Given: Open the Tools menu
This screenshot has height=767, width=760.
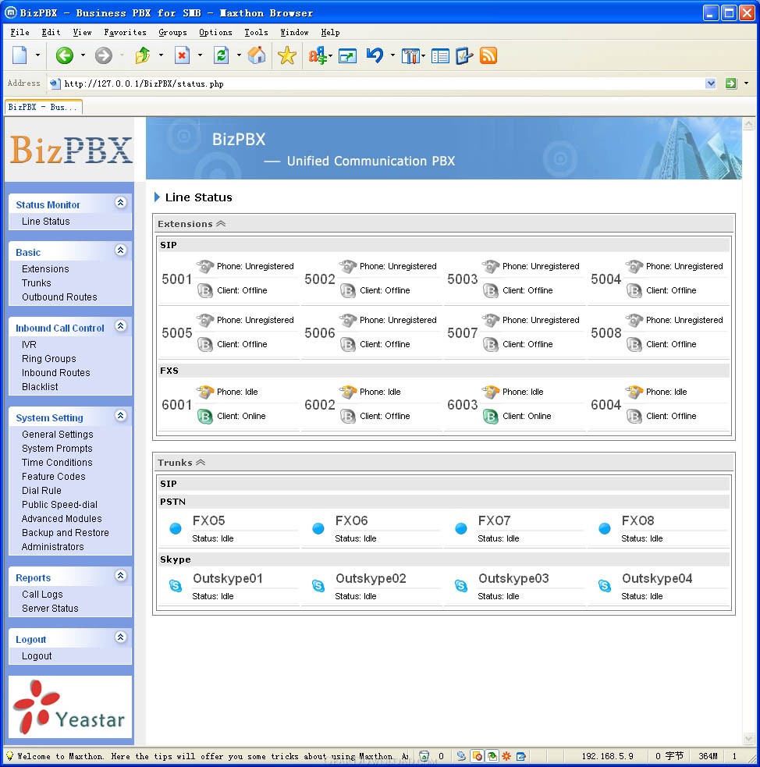Looking at the screenshot, I should [x=256, y=32].
